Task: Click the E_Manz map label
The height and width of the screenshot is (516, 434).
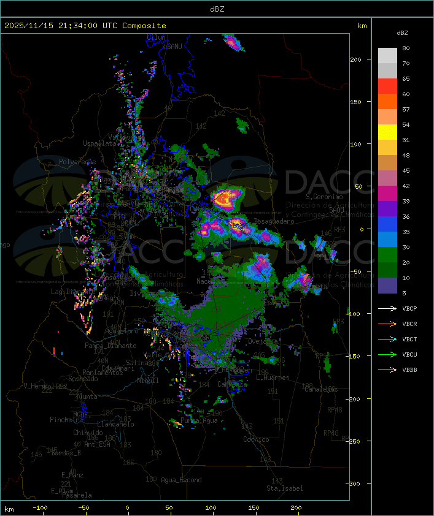Action: (x=72, y=475)
